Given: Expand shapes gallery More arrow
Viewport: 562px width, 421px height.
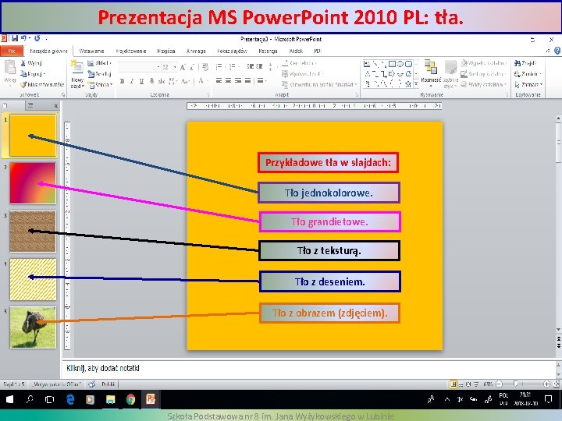Looking at the screenshot, I should pyautogui.click(x=416, y=84).
